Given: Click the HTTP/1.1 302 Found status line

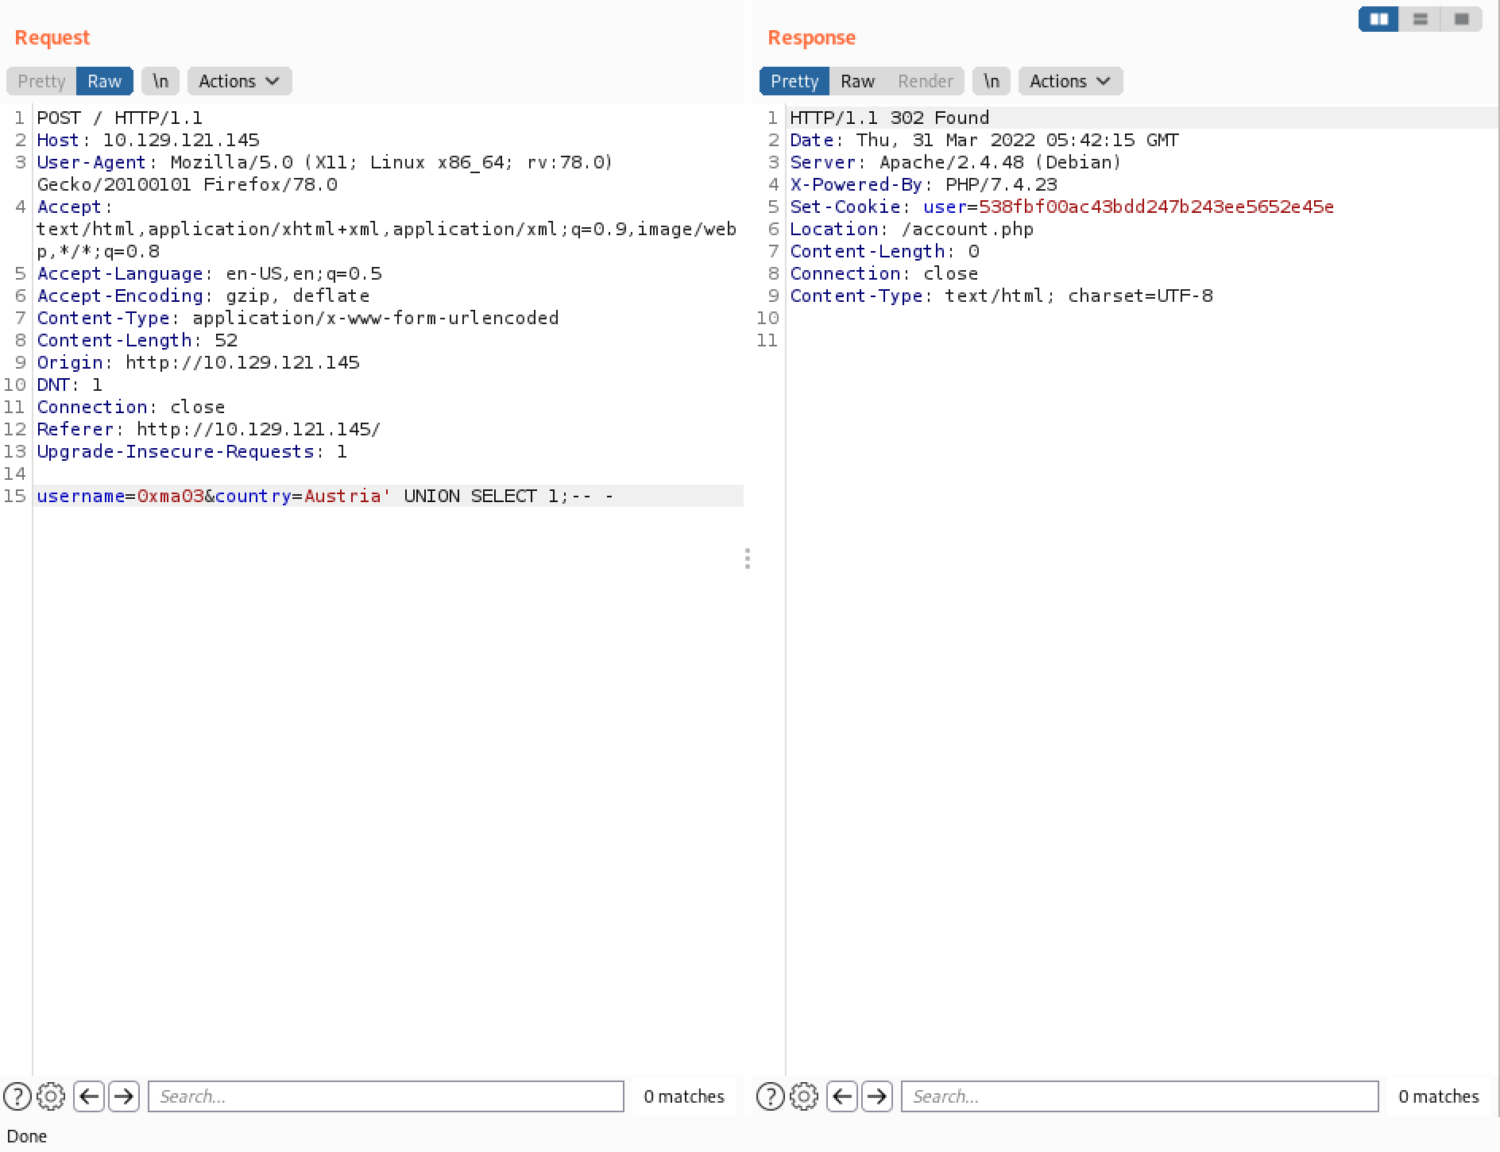Looking at the screenshot, I should [889, 118].
